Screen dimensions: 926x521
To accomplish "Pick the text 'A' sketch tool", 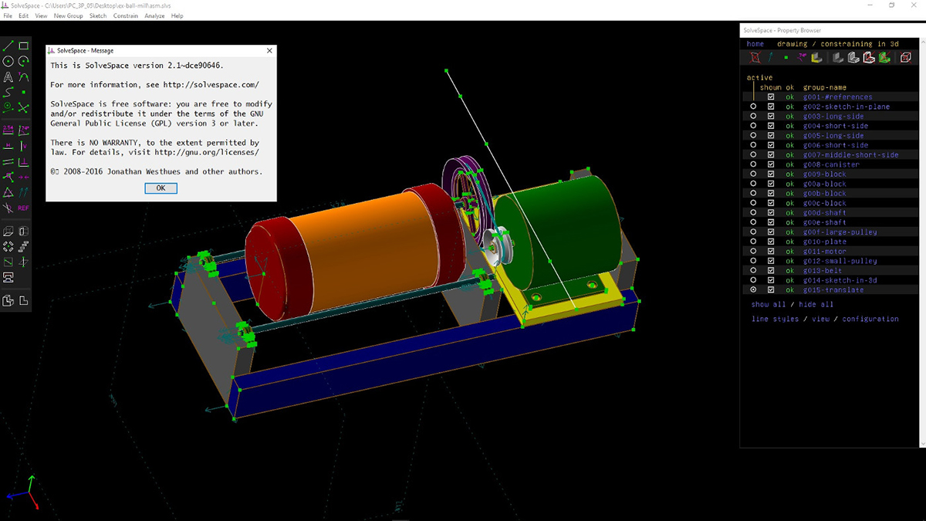I will pos(8,77).
